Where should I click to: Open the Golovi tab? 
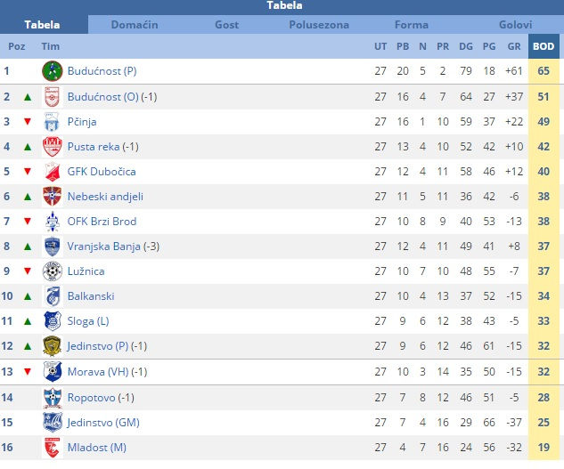(x=515, y=24)
